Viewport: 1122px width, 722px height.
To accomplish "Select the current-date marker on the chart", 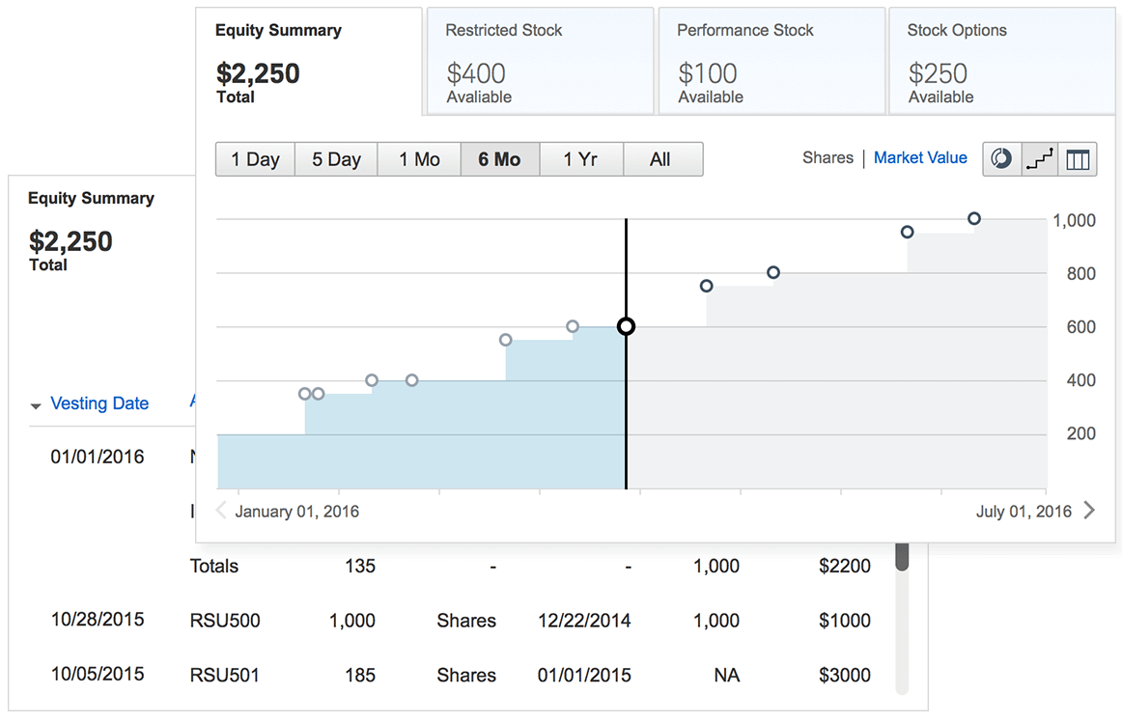I will (626, 326).
